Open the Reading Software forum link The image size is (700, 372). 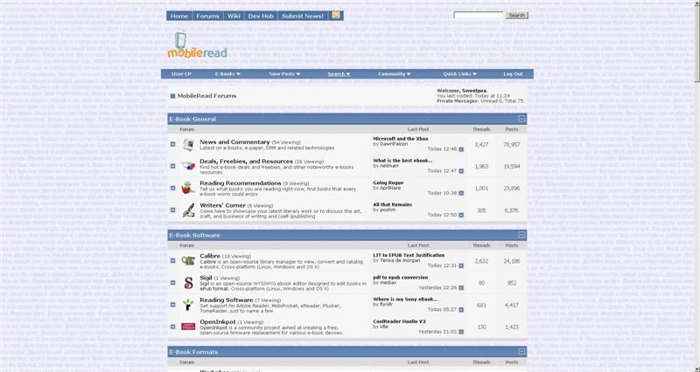(x=227, y=300)
